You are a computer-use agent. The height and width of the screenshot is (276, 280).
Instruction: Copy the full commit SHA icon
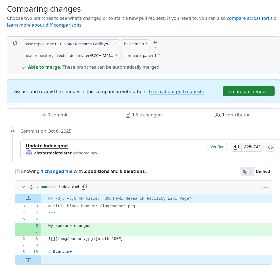click(236, 147)
